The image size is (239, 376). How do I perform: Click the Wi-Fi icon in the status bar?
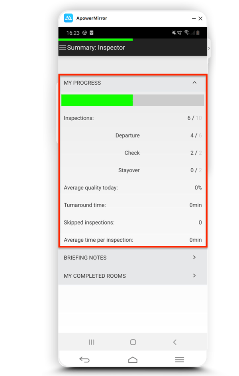186,33
